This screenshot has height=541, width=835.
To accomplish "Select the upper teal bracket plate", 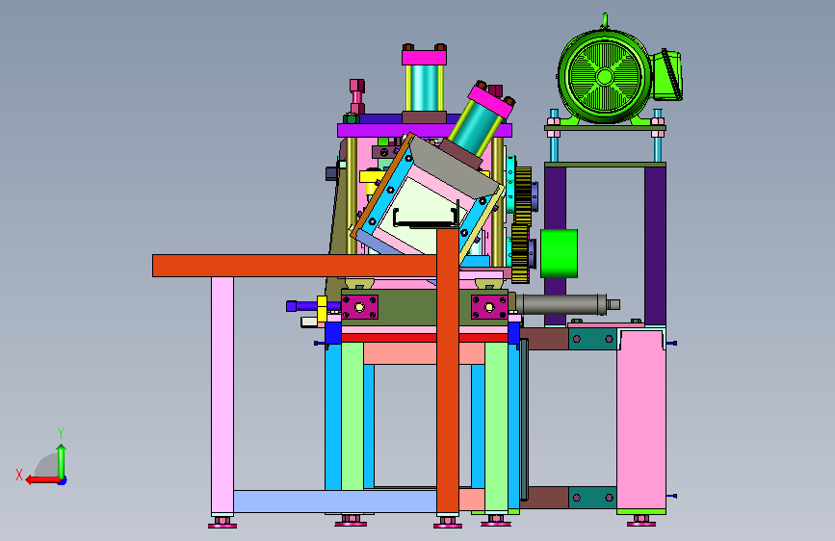I will coord(592,339).
